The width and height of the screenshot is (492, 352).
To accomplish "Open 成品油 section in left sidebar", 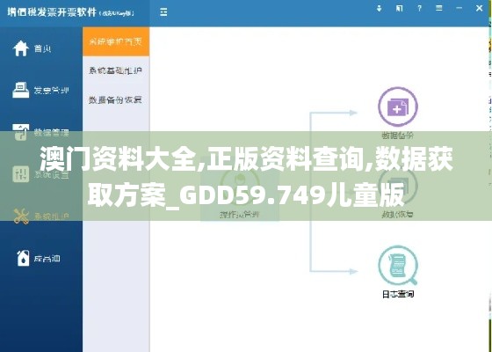I will click(x=38, y=259).
